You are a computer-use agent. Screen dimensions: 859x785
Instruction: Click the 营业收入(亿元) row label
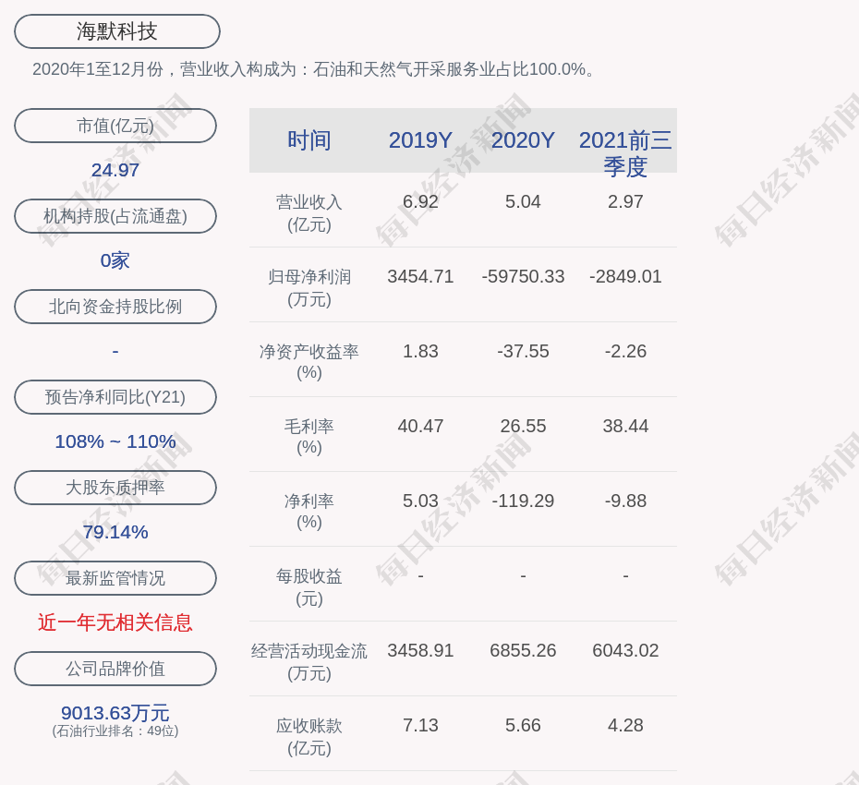click(x=309, y=213)
